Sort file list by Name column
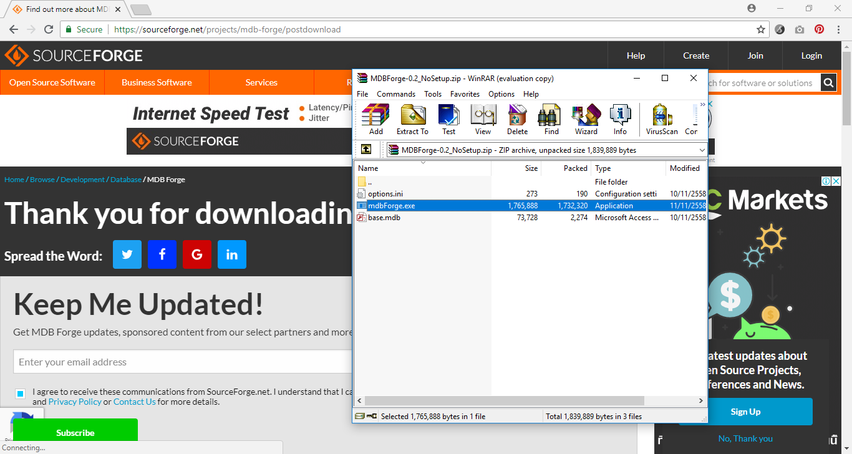This screenshot has height=454, width=852. 422,168
